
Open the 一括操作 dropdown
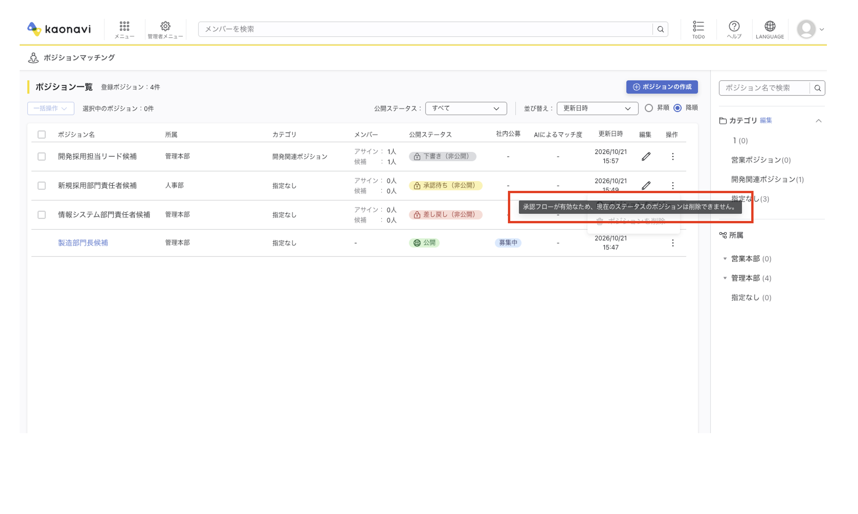pyautogui.click(x=50, y=108)
